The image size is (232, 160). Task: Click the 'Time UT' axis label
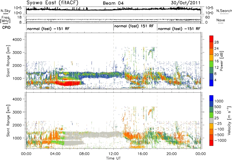click(x=113, y=158)
